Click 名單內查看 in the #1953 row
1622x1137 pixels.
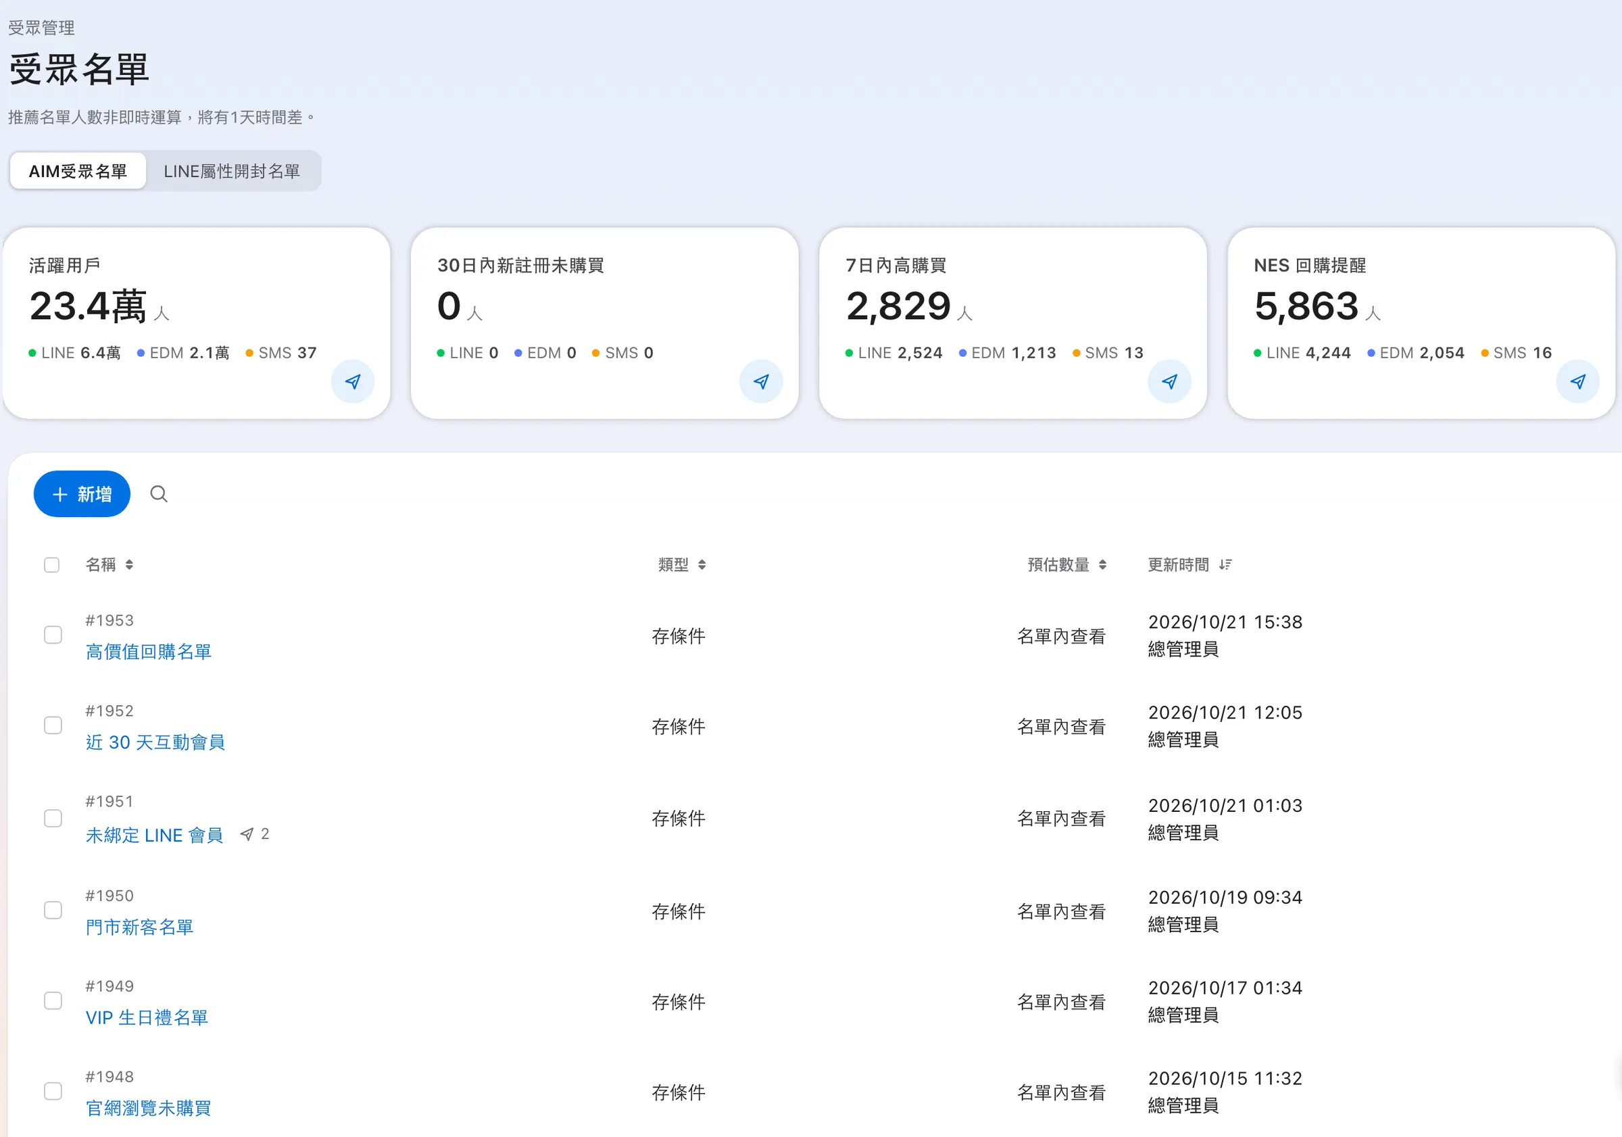pyautogui.click(x=1061, y=636)
